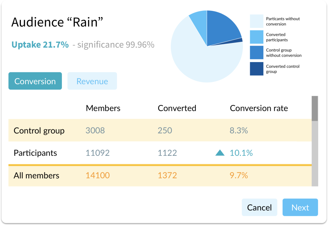The height and width of the screenshot is (226, 328).
Task: Click the table's vertical scrollbar thumb
Action: coord(315,109)
